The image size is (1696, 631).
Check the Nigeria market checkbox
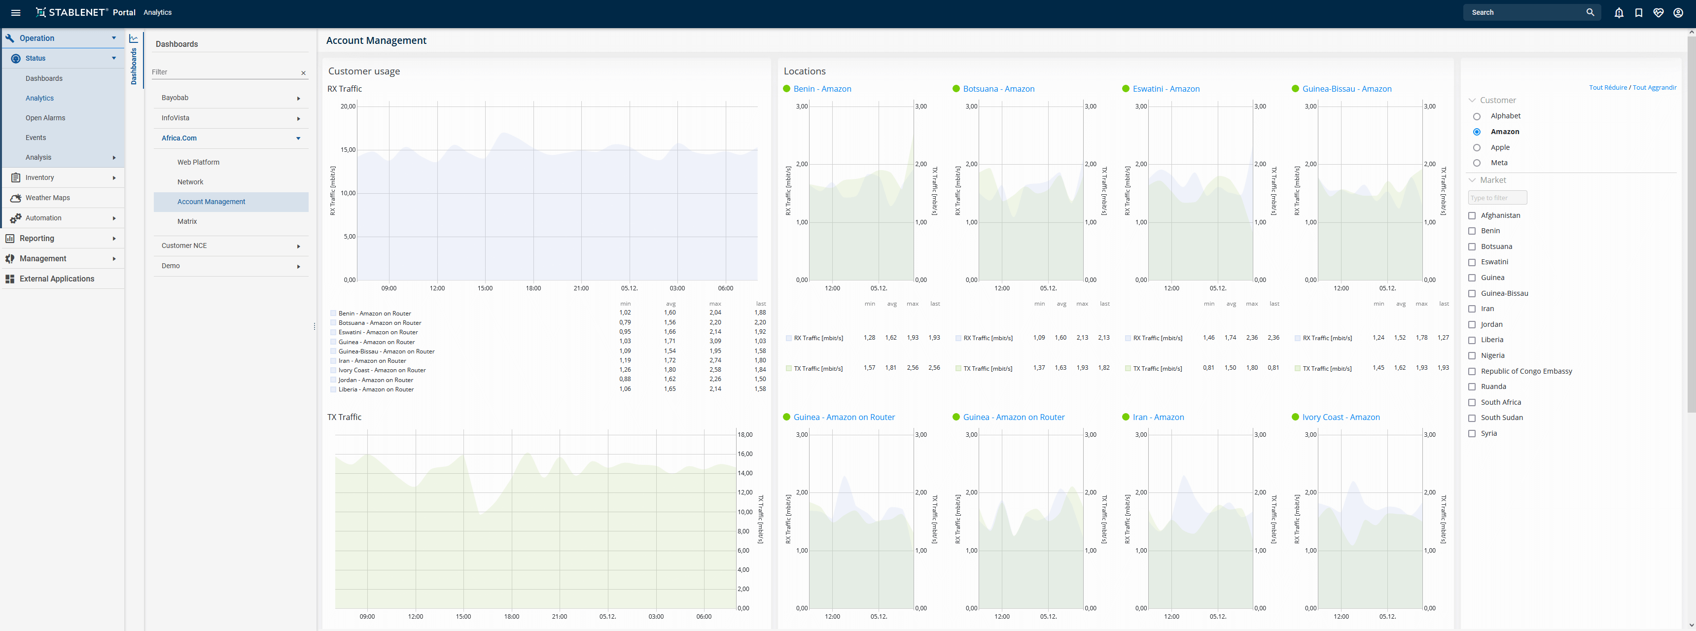(1472, 356)
